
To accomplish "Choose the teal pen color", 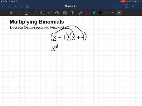I will tap(94, 13).
